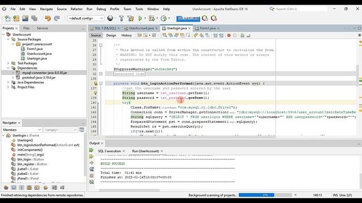362x203 pixels.
Task: Click the Build Project hammer icon
Action: pos(121,18)
